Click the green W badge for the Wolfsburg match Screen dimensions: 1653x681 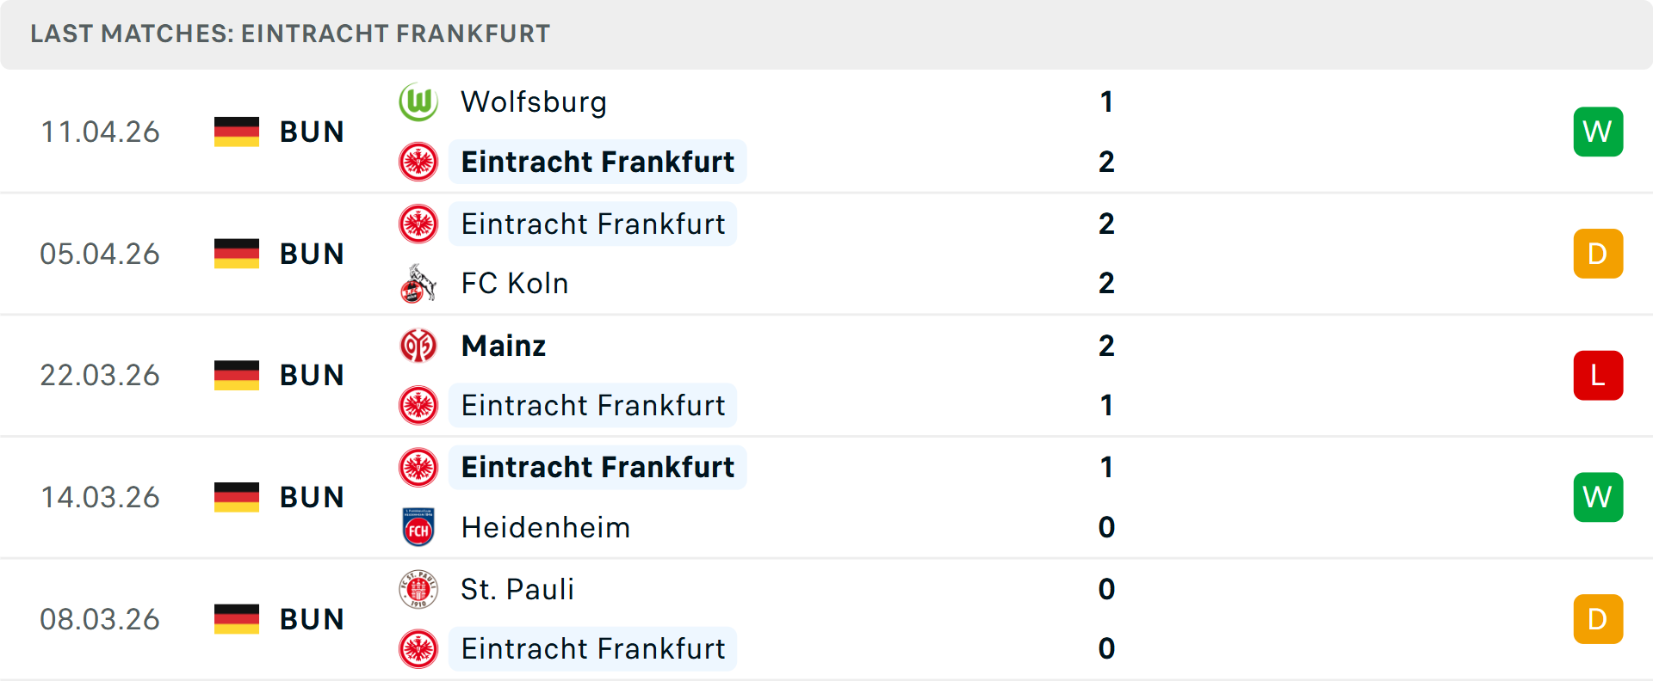coord(1598,132)
